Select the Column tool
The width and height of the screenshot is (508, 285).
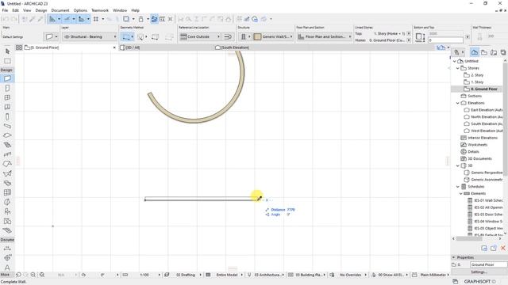click(7, 116)
